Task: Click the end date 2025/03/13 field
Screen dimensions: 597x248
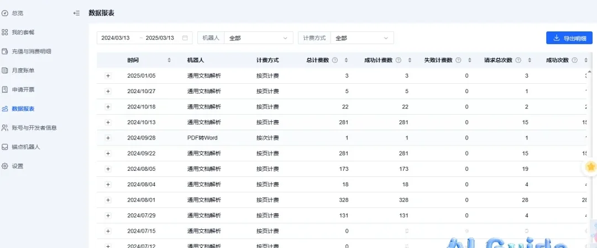Action: 160,38
